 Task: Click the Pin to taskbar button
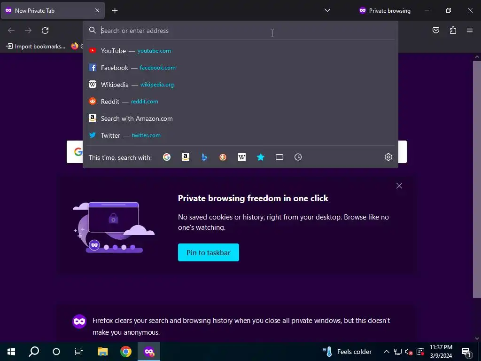coord(208,252)
